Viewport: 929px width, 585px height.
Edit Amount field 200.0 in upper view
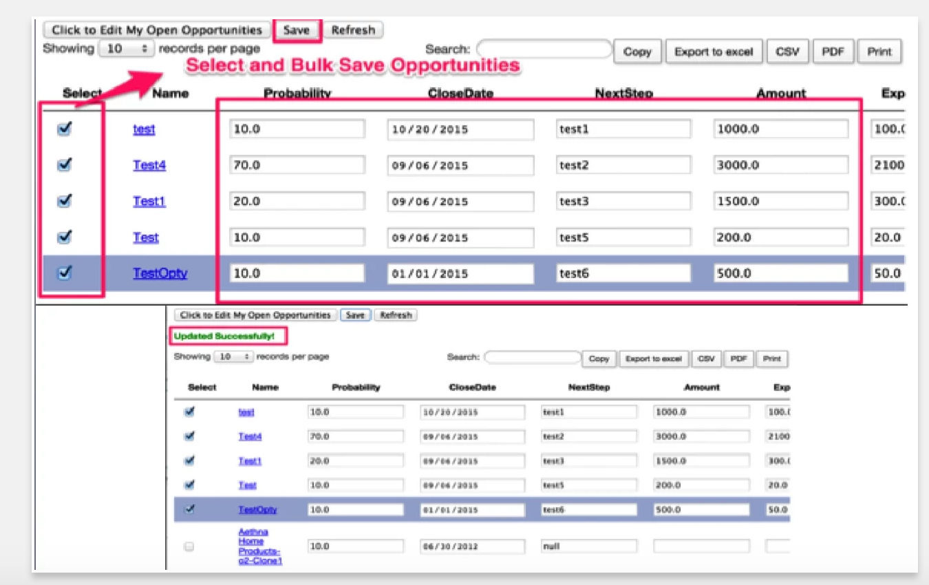click(x=781, y=237)
